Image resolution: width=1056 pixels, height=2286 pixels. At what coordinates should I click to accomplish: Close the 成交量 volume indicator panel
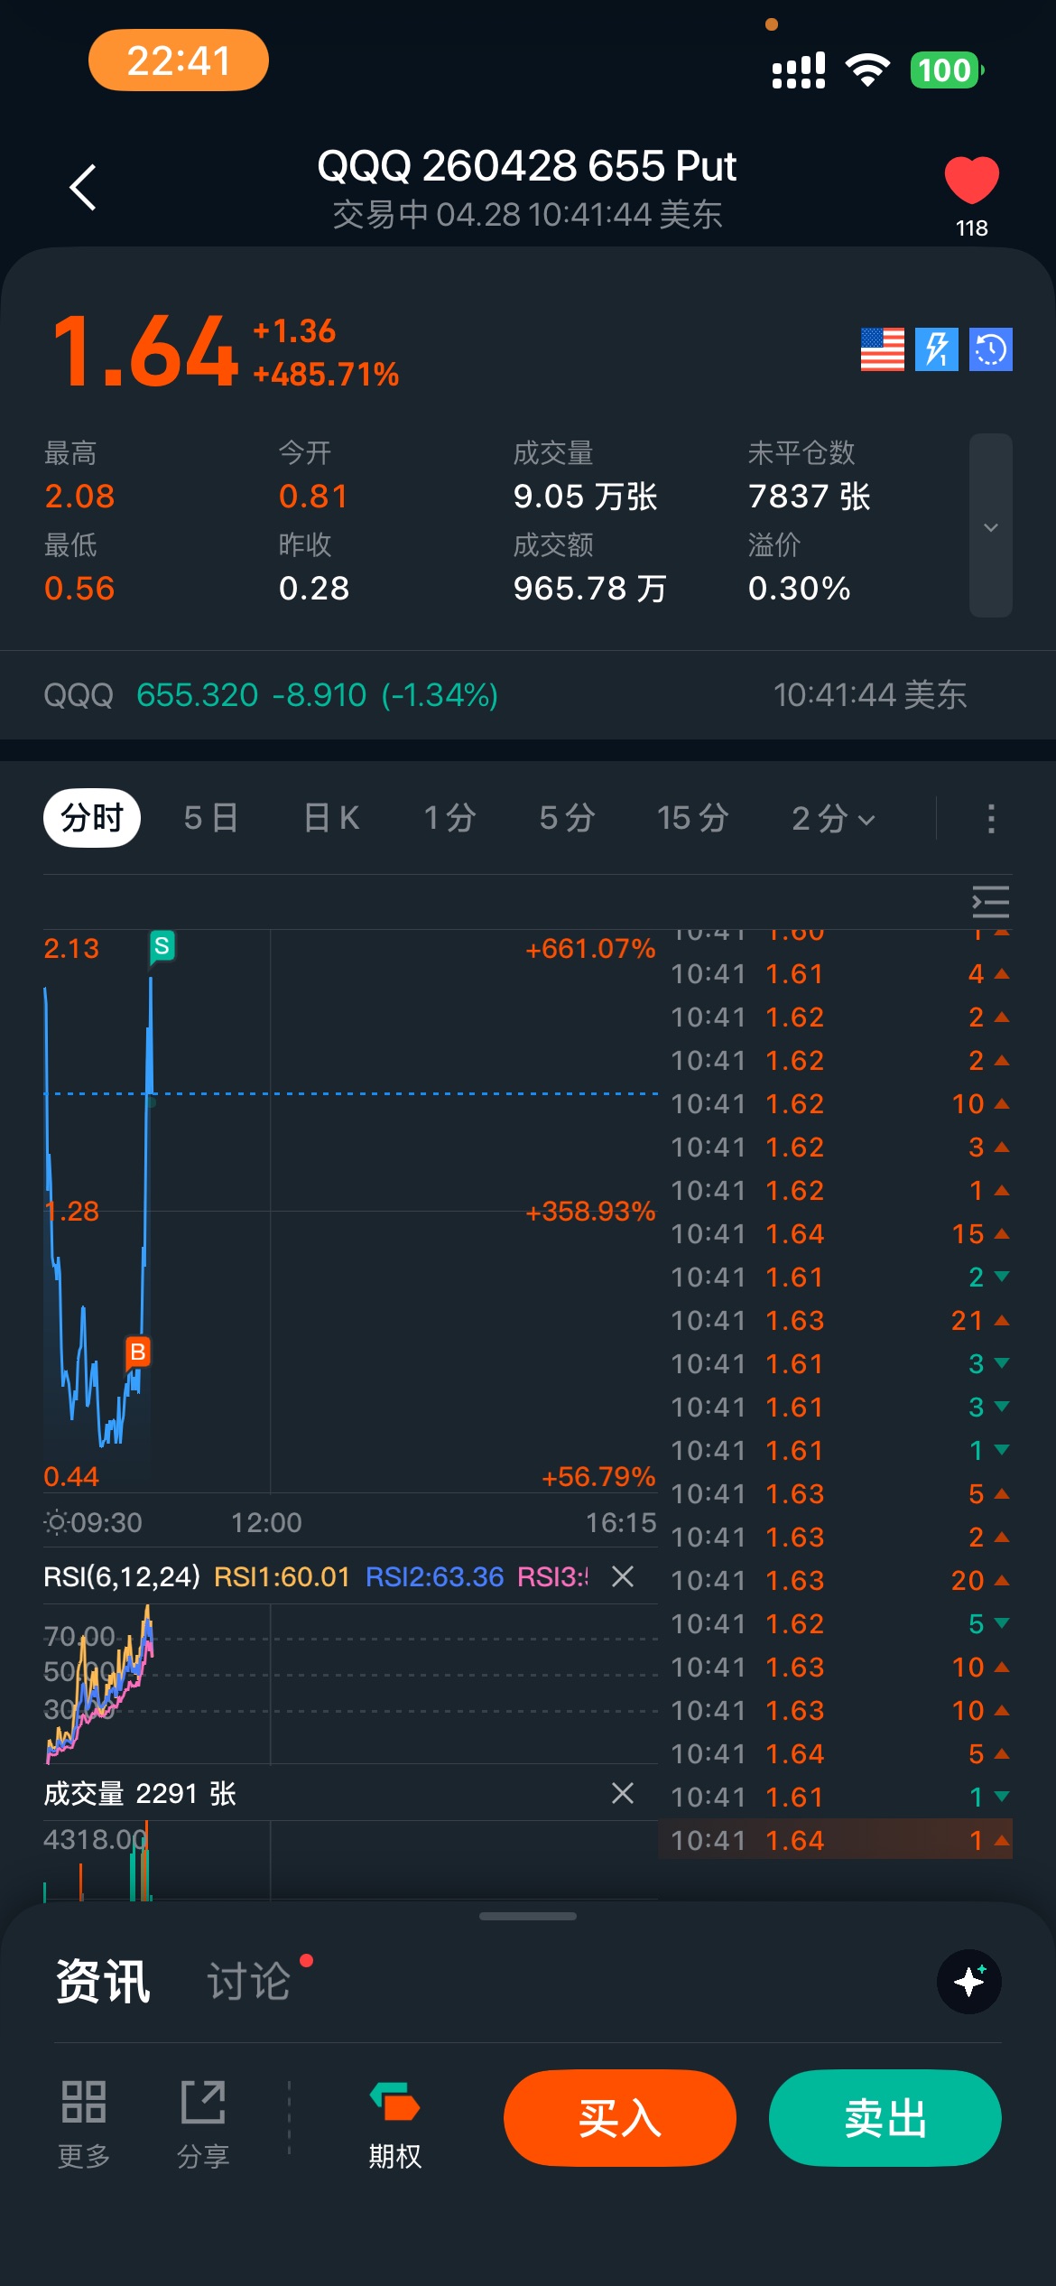623,1793
